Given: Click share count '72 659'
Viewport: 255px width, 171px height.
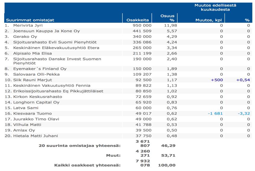Looking at the screenshot, I should coord(143,97).
